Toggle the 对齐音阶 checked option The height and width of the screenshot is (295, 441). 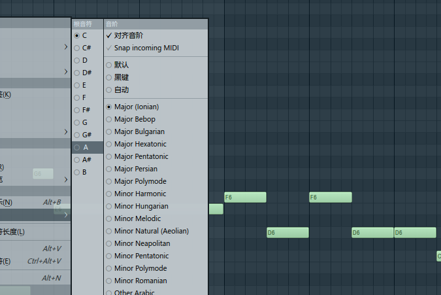click(155, 35)
